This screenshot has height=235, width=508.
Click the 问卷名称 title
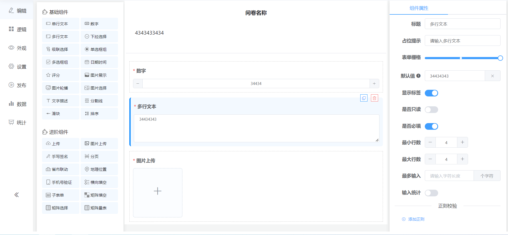(256, 13)
